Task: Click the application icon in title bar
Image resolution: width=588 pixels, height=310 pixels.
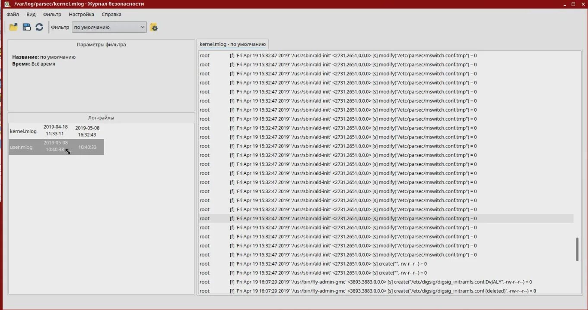Action: pos(7,4)
